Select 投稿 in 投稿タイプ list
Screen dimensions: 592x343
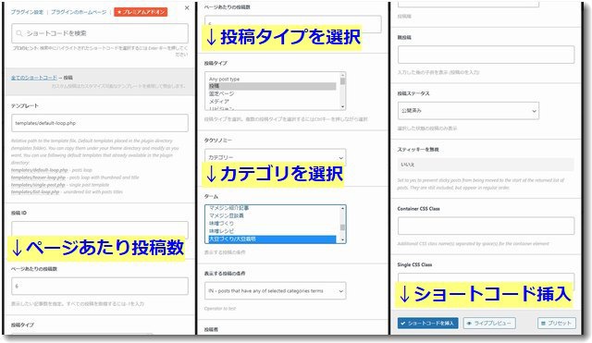click(x=272, y=86)
